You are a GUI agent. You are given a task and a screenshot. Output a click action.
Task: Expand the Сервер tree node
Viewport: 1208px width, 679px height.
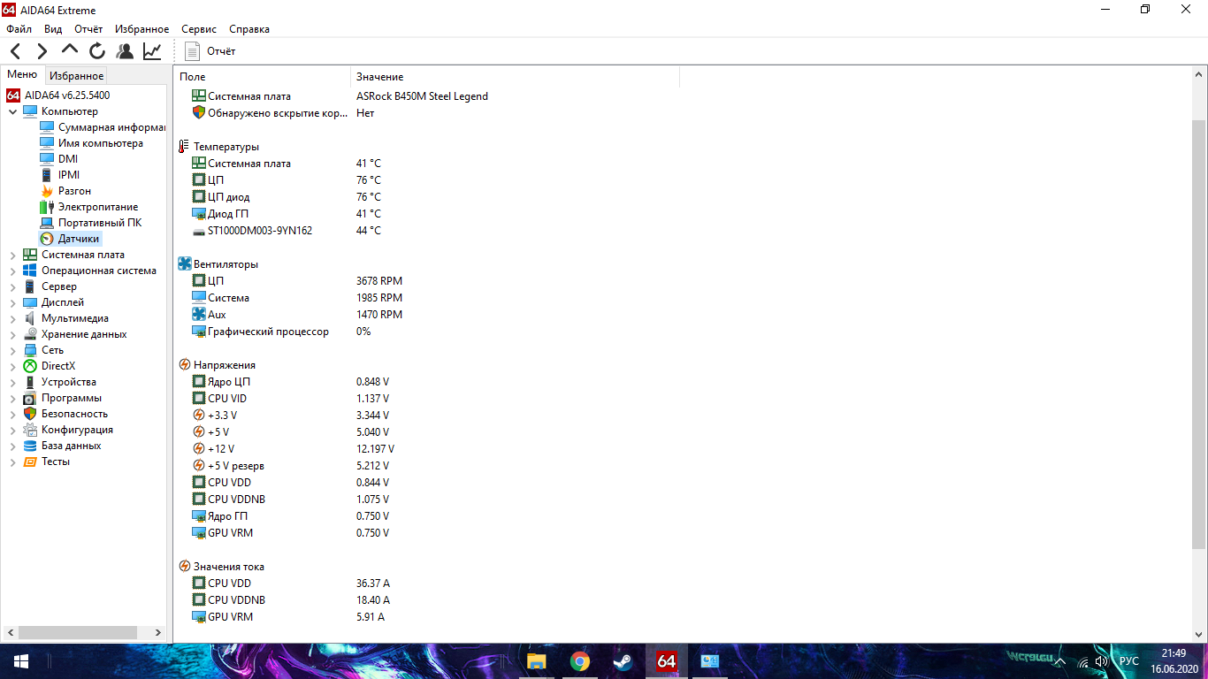tap(12, 286)
